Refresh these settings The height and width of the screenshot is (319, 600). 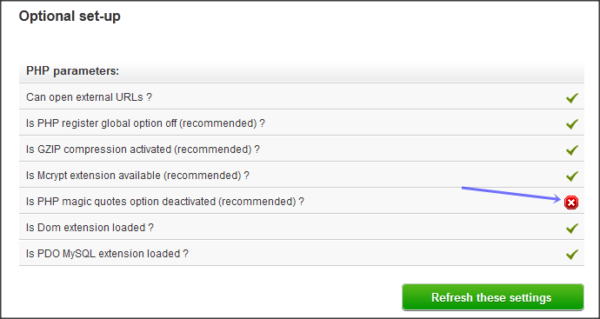[493, 297]
